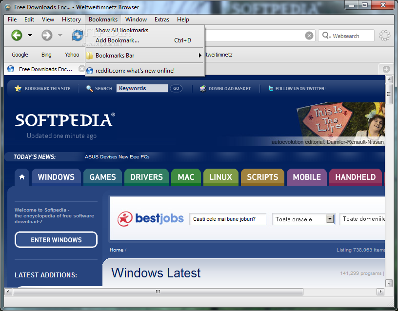Open a new tab with the plus button
The image size is (398, 311).
(386, 69)
